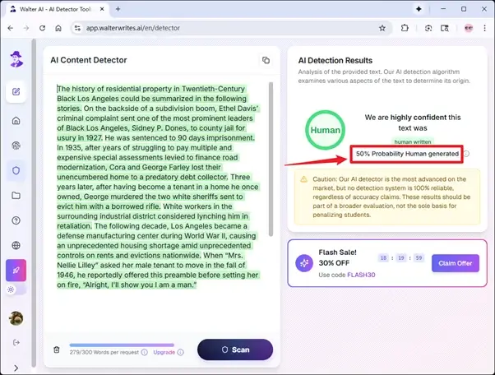Click the 'AI Detection Results' heading
Viewport: 495px width, 375px height.
click(x=335, y=60)
